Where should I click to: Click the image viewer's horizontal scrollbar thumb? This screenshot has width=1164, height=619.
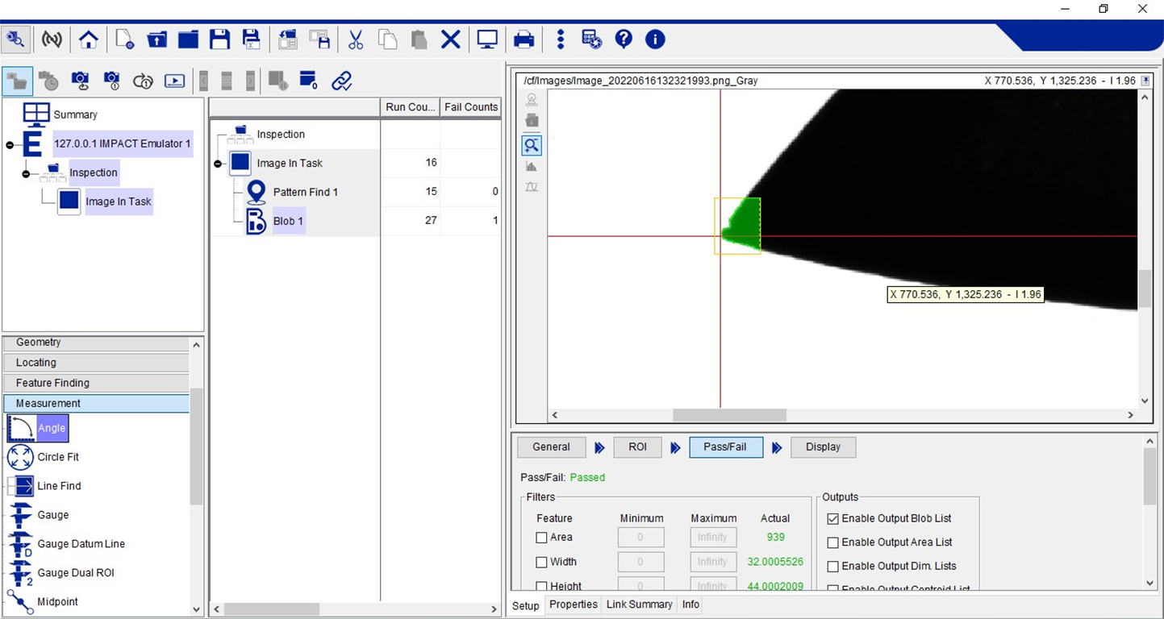(x=729, y=415)
